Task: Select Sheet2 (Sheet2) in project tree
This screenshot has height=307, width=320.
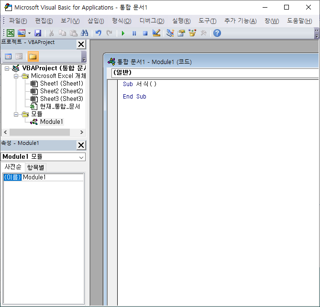Action: (x=61, y=91)
